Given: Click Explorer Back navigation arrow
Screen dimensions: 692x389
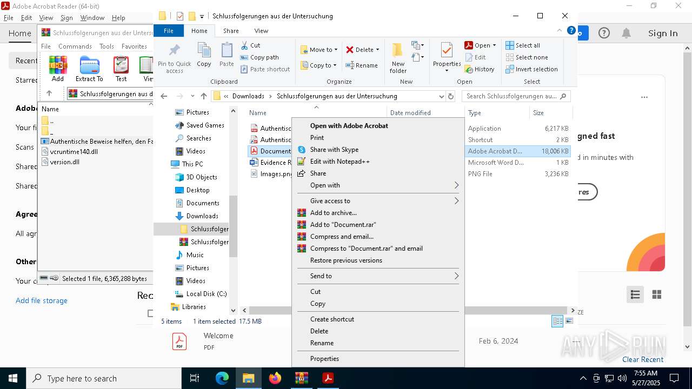Looking at the screenshot, I should point(164,96).
